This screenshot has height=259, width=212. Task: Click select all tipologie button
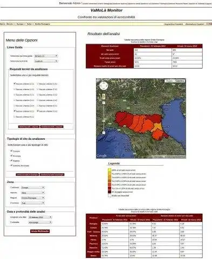28,174
